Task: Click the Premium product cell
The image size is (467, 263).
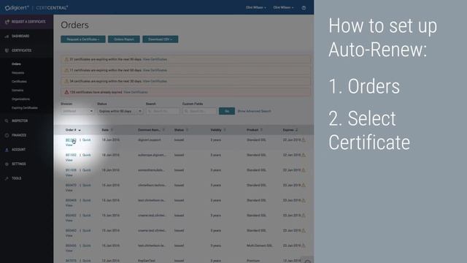Action: (253, 261)
